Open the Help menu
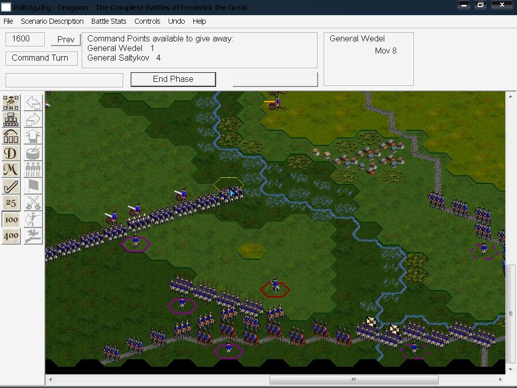The height and width of the screenshot is (388, 517). pos(199,21)
